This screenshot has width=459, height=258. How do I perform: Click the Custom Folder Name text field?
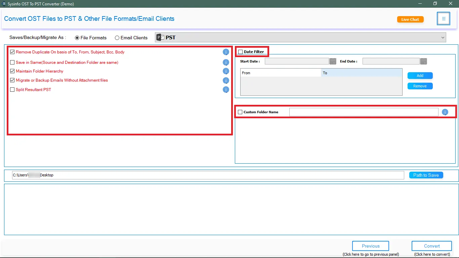point(364,112)
